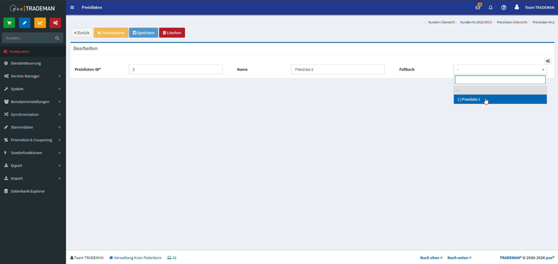Click the help question mark icon

click(503, 8)
